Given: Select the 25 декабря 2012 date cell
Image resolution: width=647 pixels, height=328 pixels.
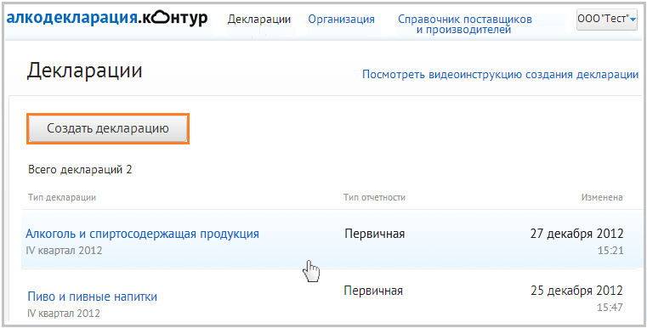Looking at the screenshot, I should coord(576,291).
